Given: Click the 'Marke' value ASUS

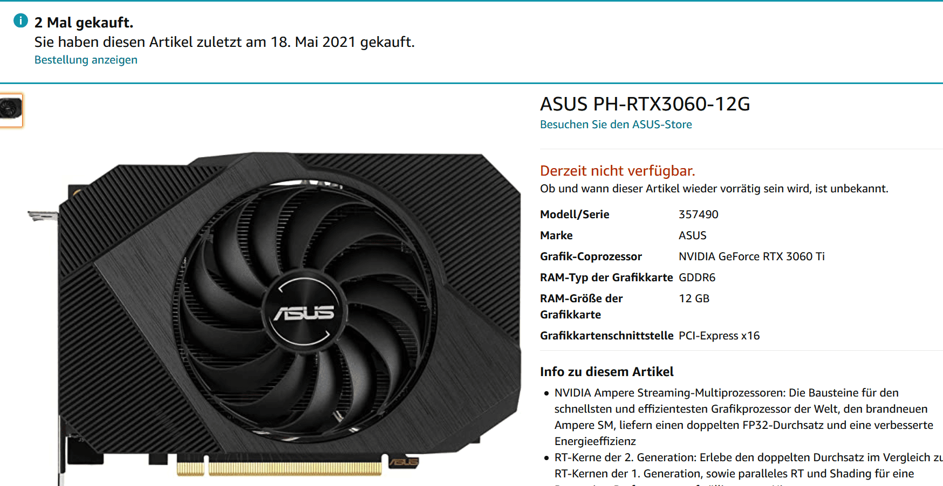Looking at the screenshot, I should (x=692, y=235).
